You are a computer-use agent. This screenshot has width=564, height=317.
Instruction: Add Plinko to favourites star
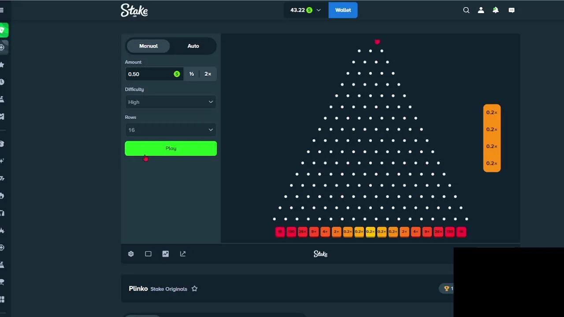pyautogui.click(x=194, y=289)
